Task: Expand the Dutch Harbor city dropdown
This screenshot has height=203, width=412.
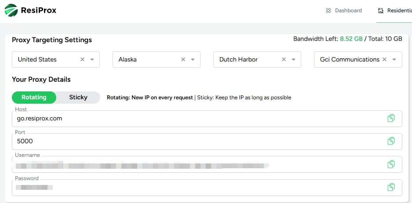Action: 293,59
